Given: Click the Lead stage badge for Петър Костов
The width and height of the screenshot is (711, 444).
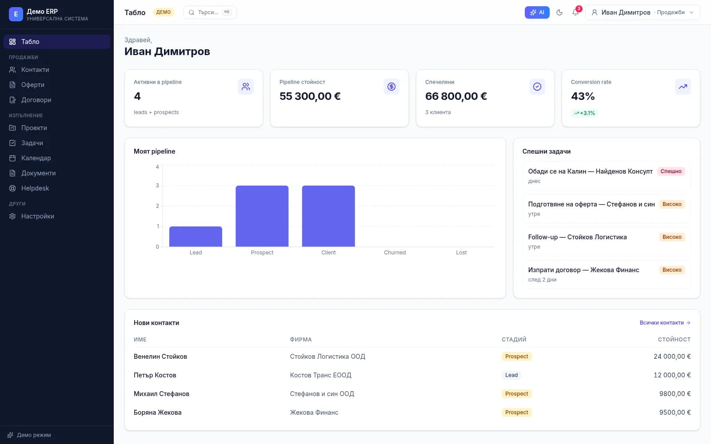Looking at the screenshot, I should [x=511, y=375].
